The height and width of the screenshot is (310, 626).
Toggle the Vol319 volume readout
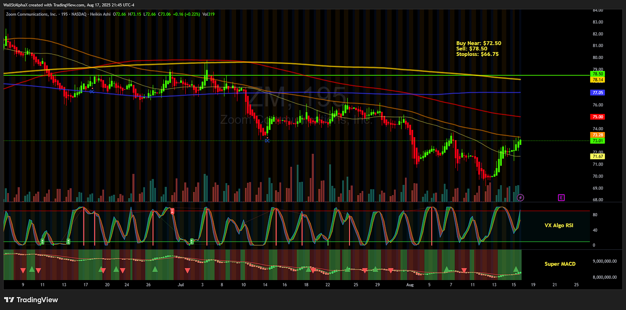pos(208,14)
